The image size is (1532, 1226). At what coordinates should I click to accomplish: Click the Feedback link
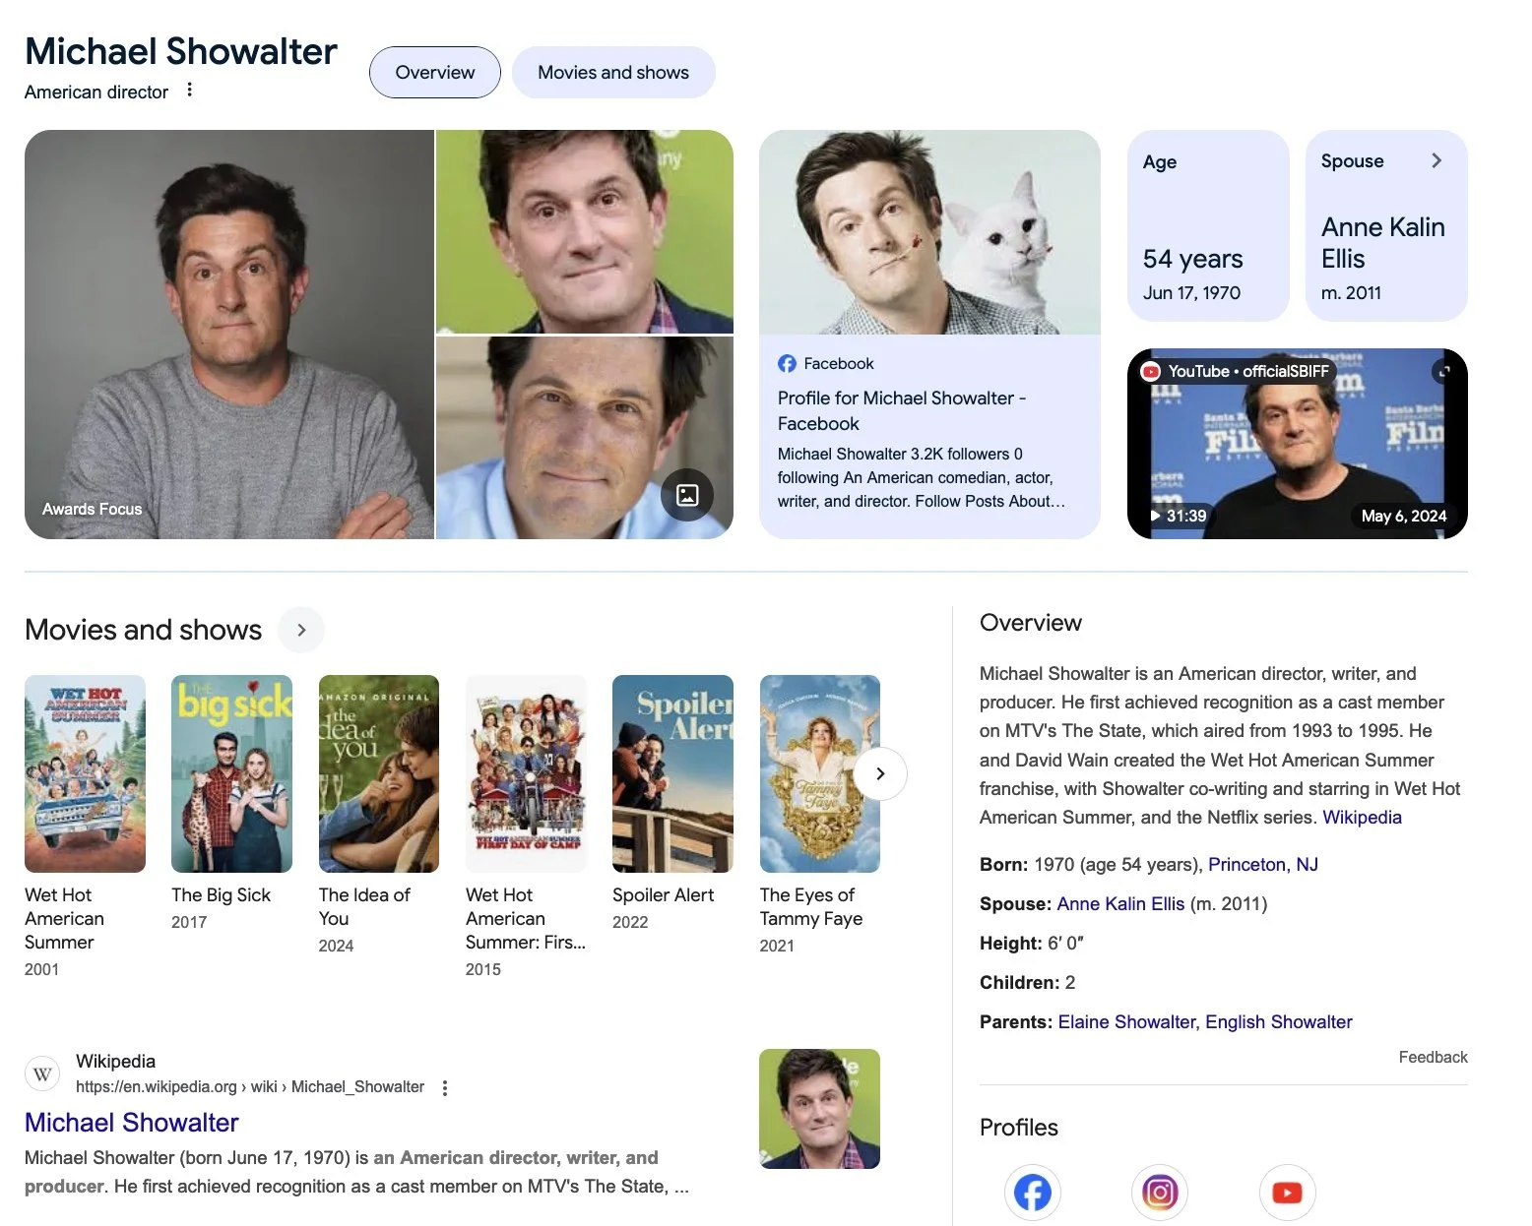click(1433, 1057)
